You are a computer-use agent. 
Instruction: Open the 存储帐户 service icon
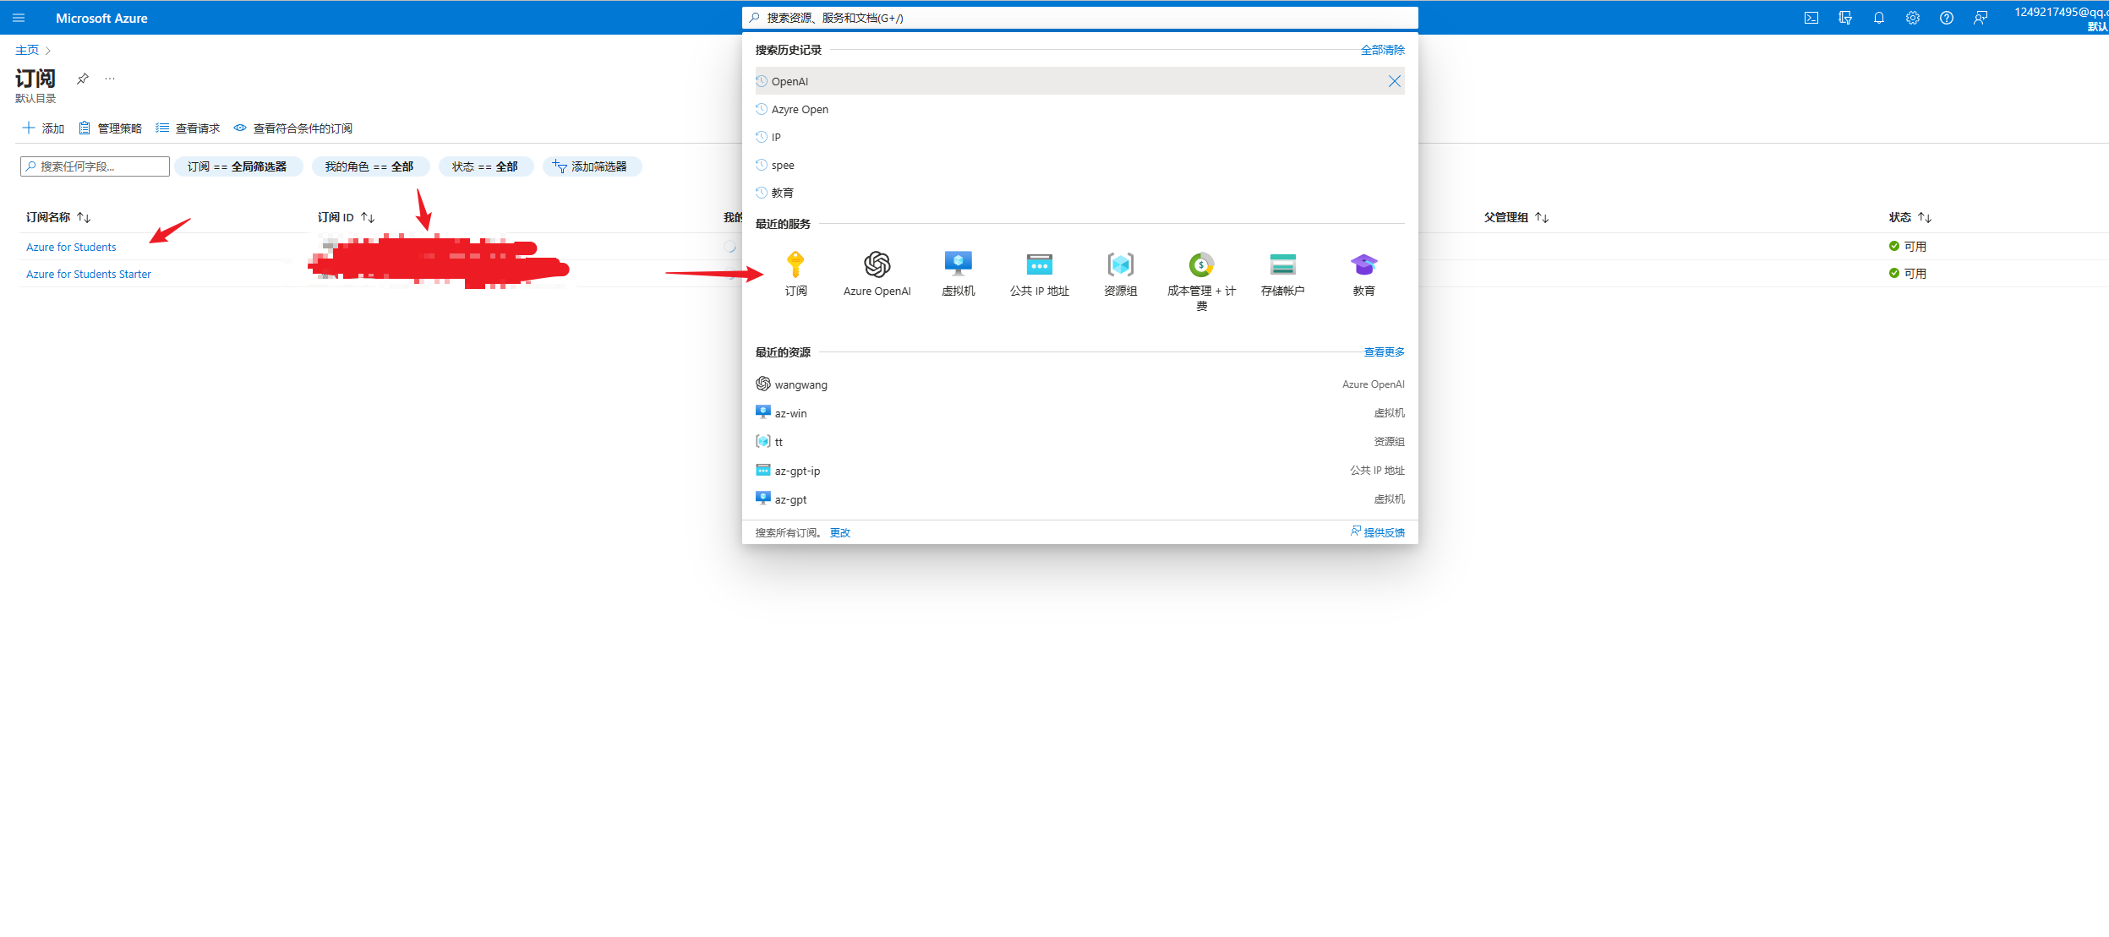[x=1282, y=265]
